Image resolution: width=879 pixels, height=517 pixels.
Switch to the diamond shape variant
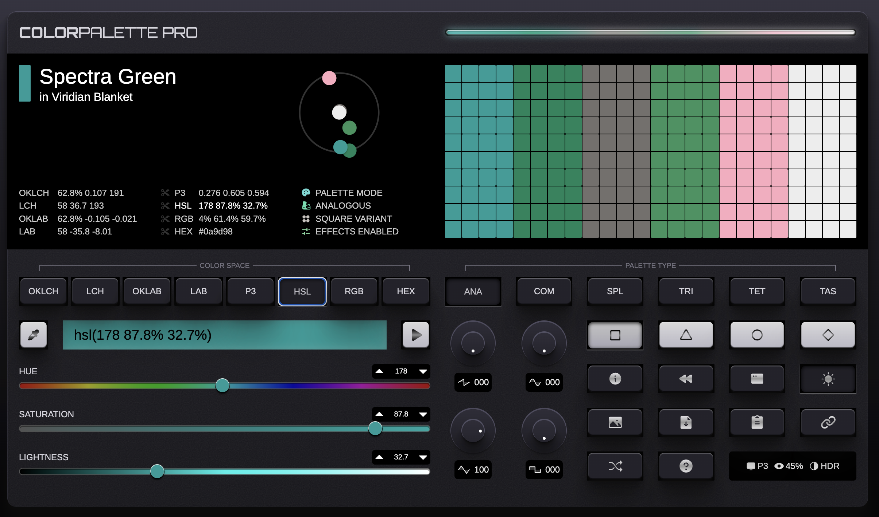click(827, 335)
